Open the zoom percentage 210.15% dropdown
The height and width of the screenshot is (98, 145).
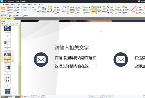coord(82,7)
